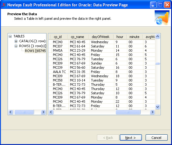
Task: Expand the CATALOG tree node
Action: [x=16, y=41]
